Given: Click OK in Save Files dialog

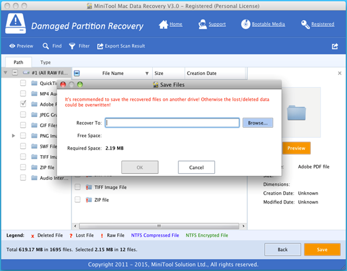Looking at the screenshot, I should pos(140,167).
